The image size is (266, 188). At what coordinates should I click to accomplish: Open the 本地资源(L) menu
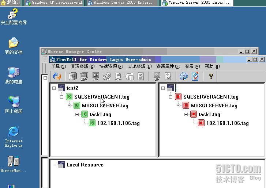[140, 66]
